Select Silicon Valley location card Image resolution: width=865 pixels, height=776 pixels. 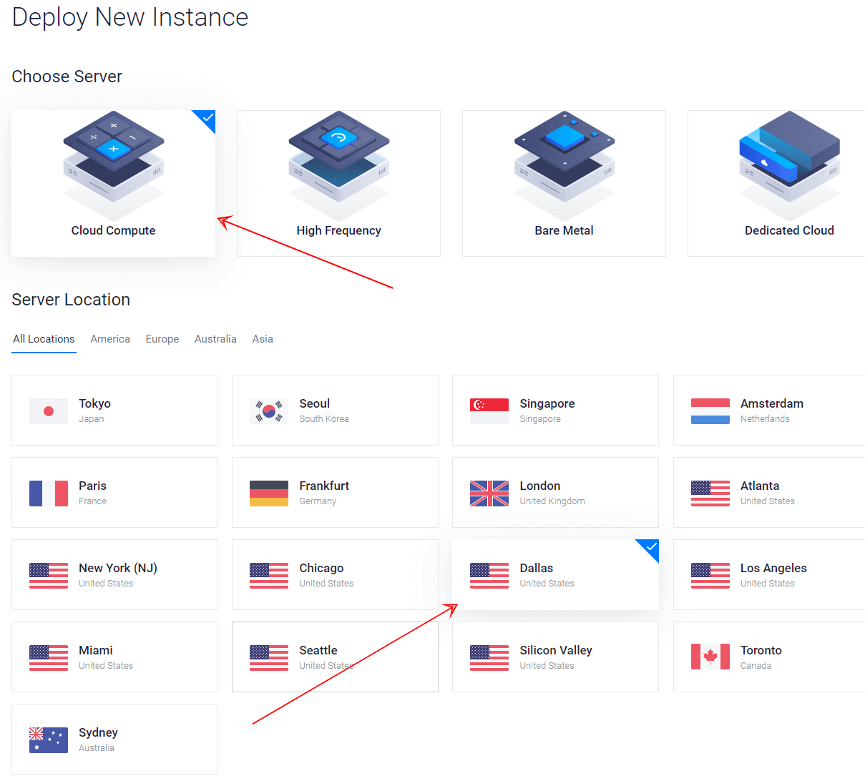(x=555, y=657)
